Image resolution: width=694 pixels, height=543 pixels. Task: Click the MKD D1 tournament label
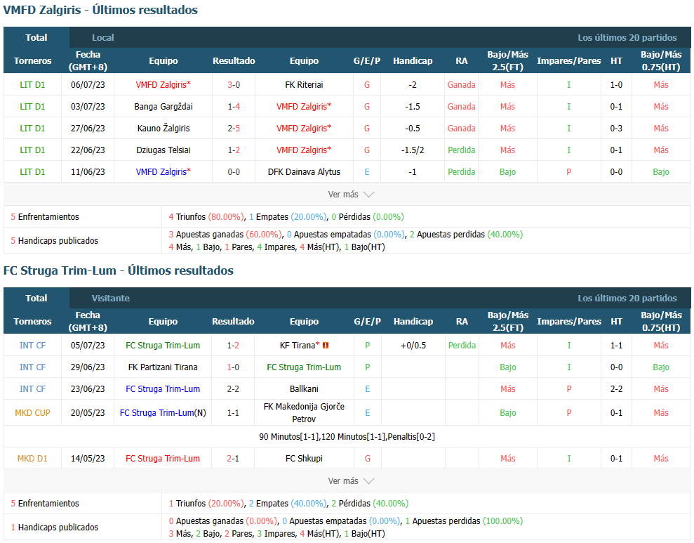pos(32,459)
